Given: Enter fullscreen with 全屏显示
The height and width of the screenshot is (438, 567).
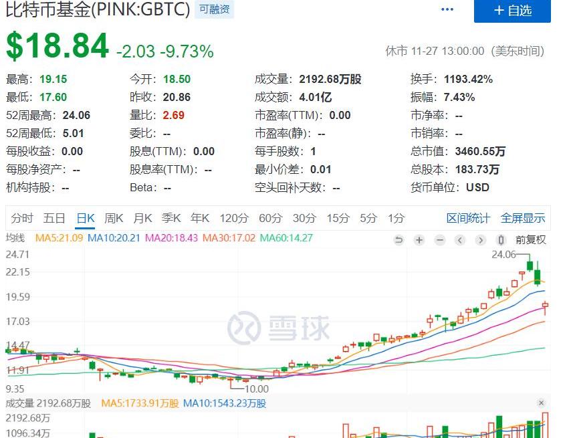Looking at the screenshot, I should click(x=523, y=218).
